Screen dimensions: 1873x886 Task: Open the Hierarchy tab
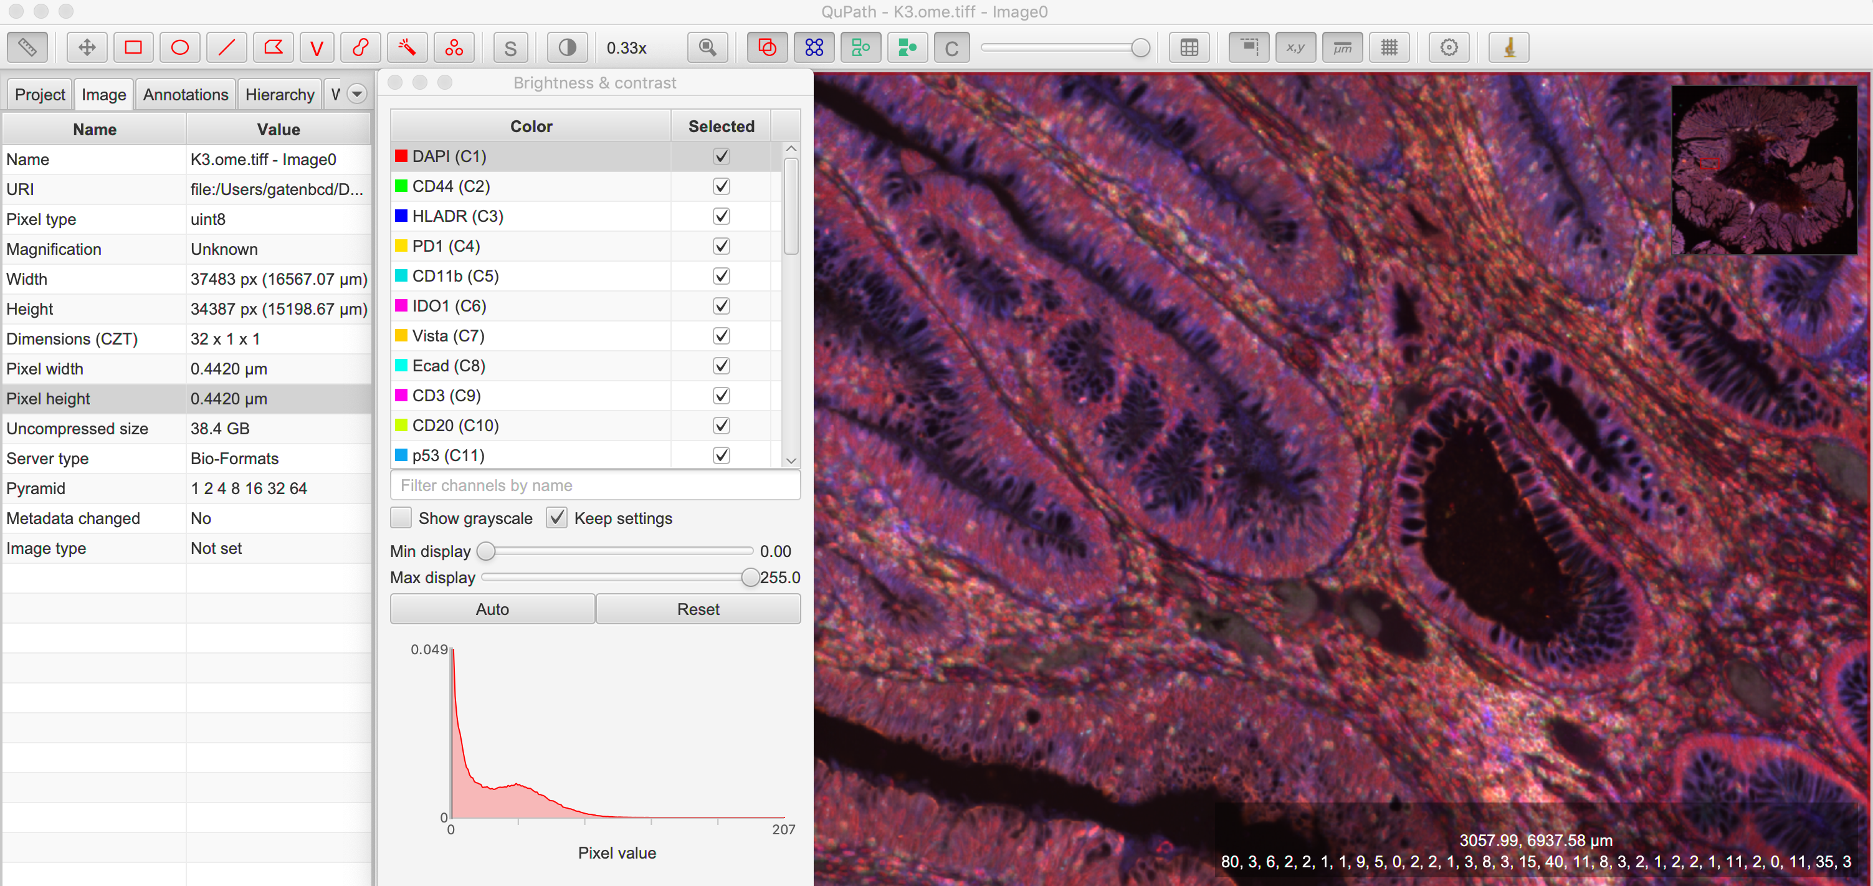click(x=279, y=95)
